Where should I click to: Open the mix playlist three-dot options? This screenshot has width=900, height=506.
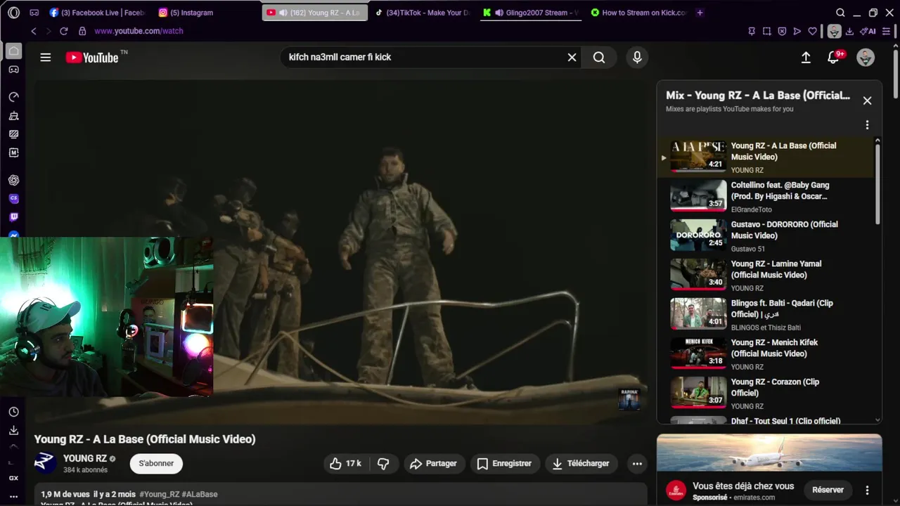867,125
